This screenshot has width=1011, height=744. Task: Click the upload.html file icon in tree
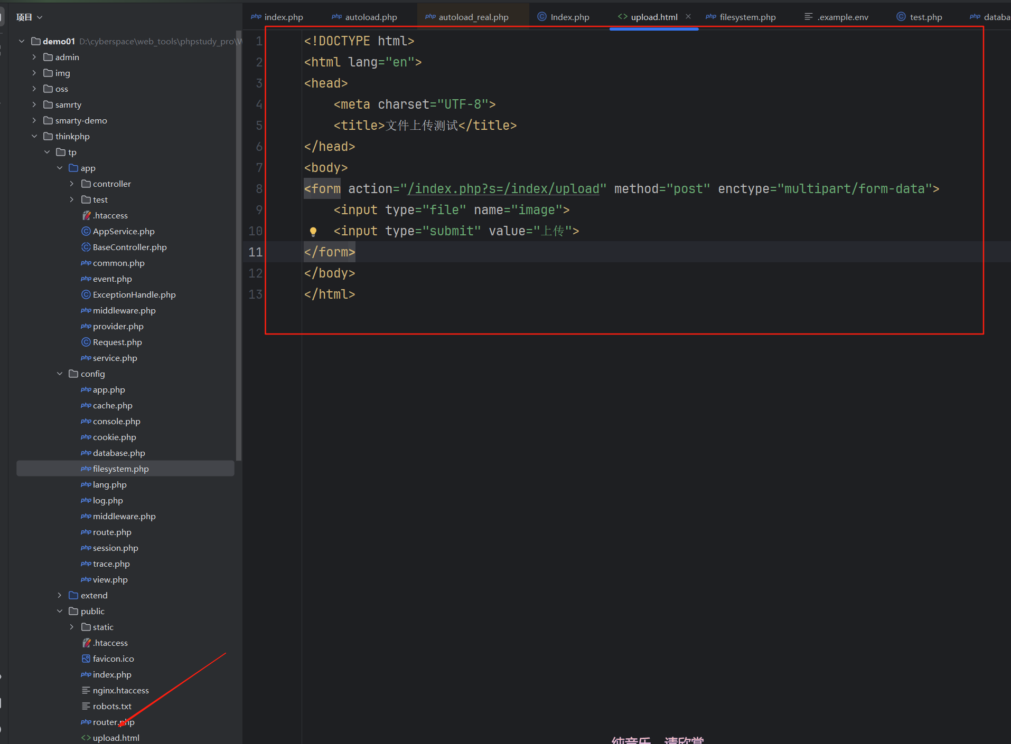(x=86, y=738)
